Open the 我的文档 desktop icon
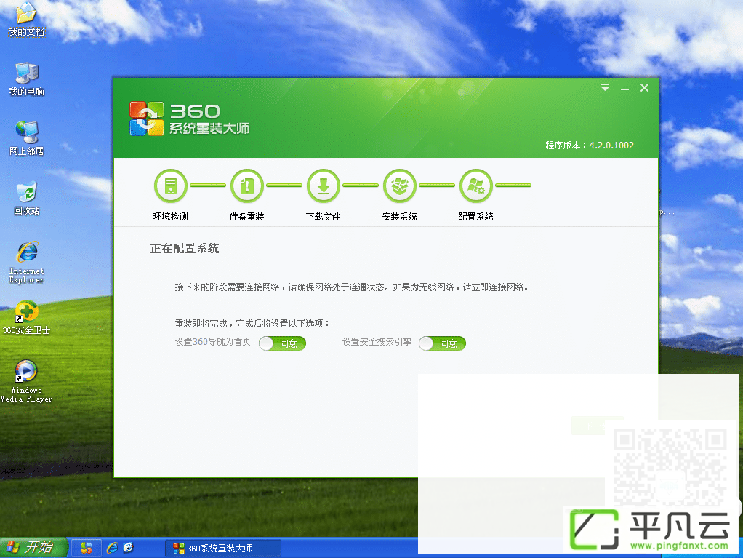Screen dimensions: 743x558 (x=26, y=20)
